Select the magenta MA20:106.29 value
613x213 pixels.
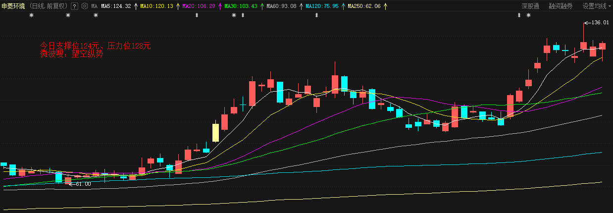(199, 6)
